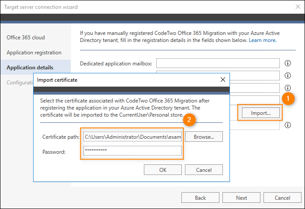Viewport: 305px width, 209px height.
Task: Cancel the wizard using bottom-right Cancel button
Action: pyautogui.click(x=282, y=198)
